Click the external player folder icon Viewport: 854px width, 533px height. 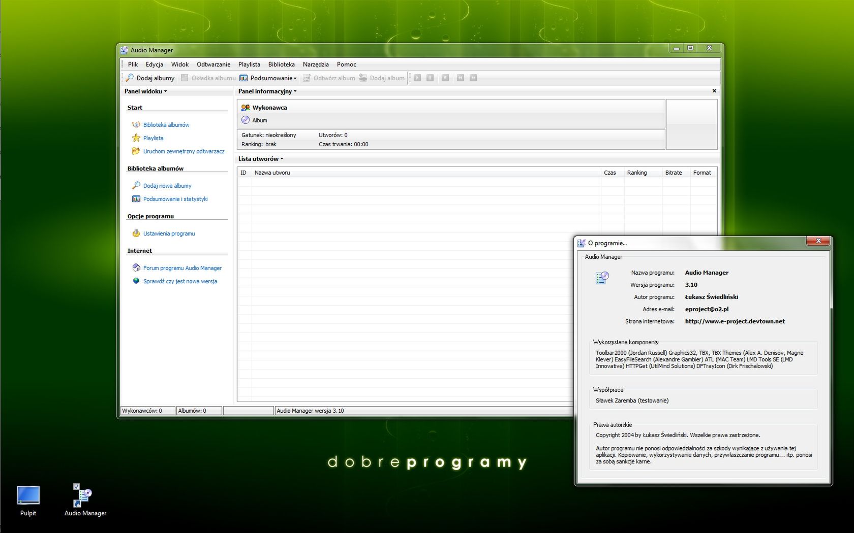136,151
